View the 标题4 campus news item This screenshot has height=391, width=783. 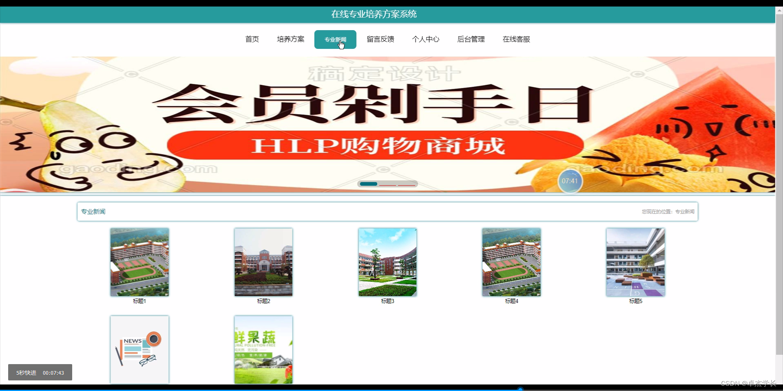coord(511,262)
